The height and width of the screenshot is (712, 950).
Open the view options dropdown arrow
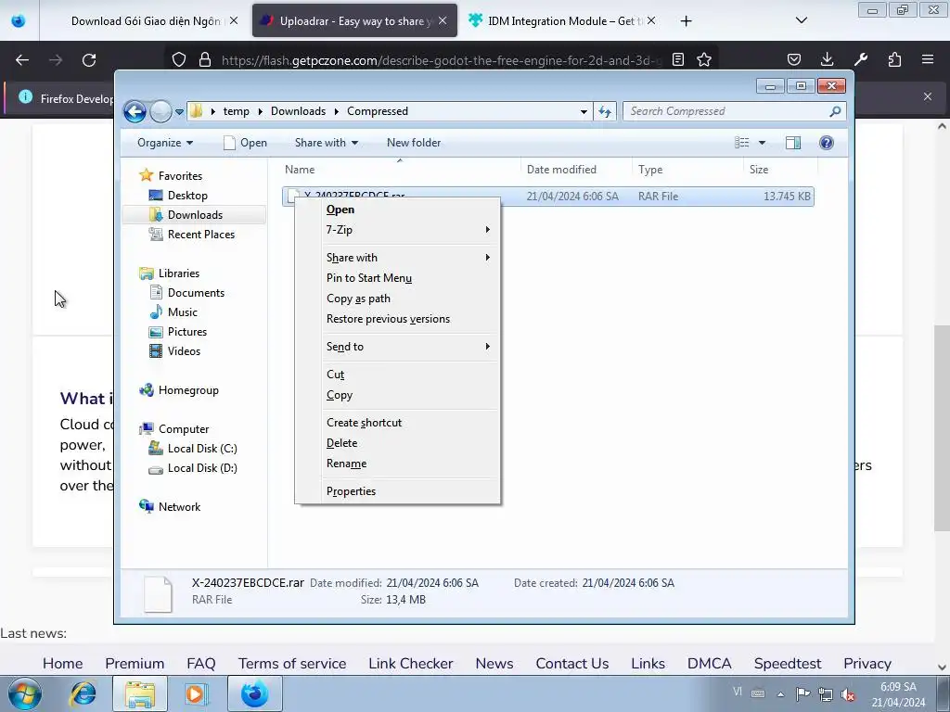(x=763, y=143)
